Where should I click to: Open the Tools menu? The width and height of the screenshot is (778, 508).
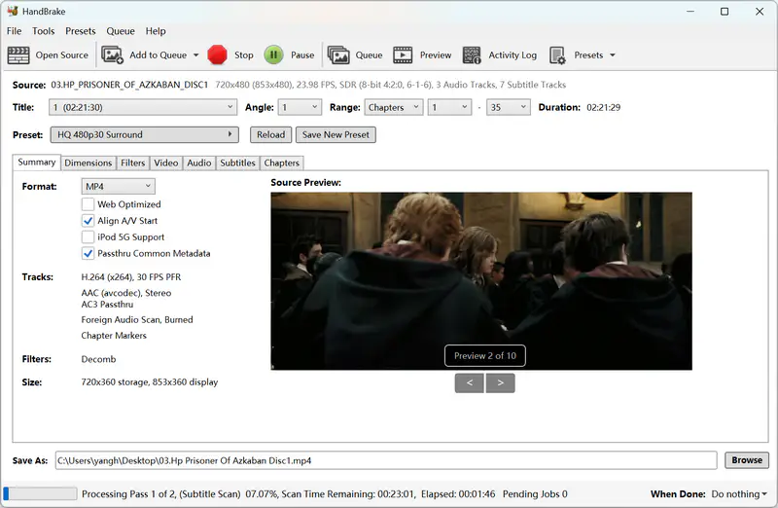coord(43,31)
